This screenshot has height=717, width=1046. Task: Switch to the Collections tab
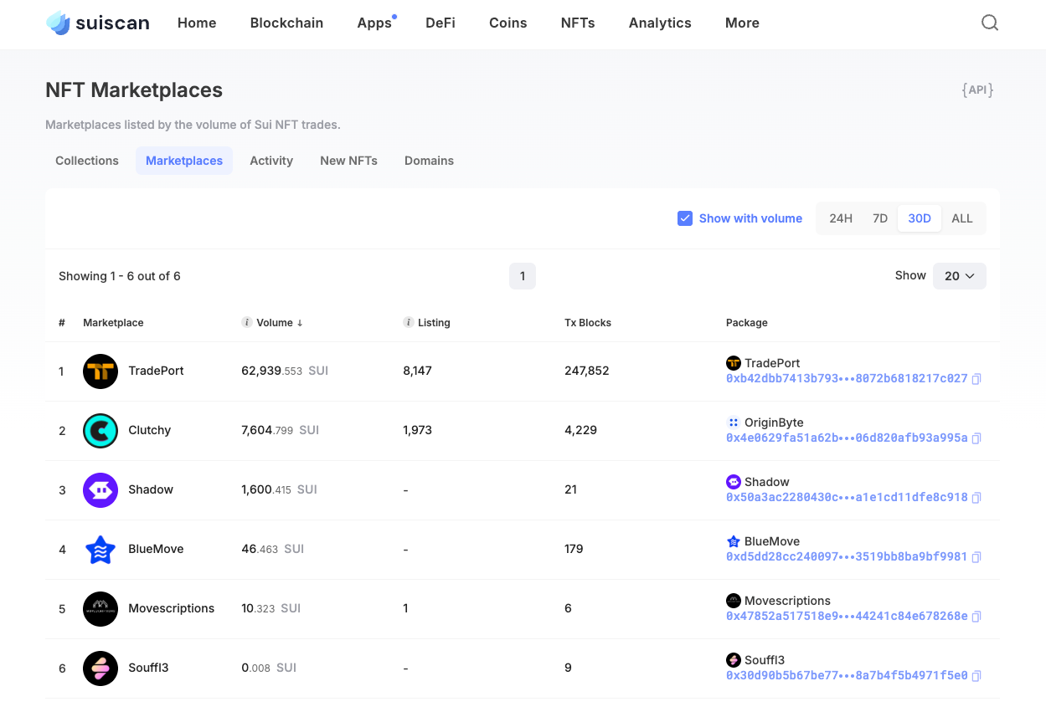pyautogui.click(x=87, y=161)
